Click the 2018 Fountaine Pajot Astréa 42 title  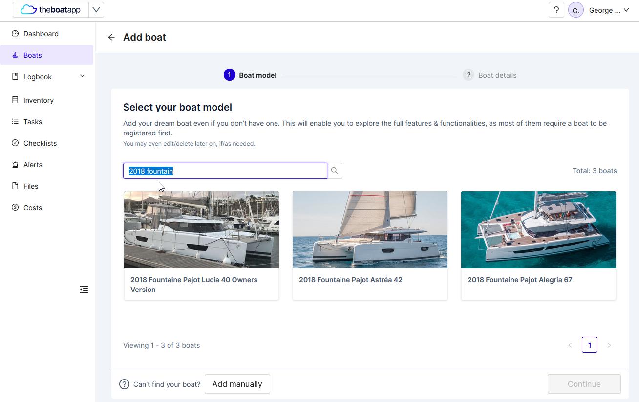tap(351, 280)
